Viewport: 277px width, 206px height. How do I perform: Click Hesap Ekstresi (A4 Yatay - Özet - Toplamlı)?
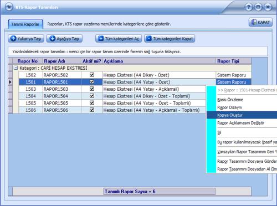click(x=155, y=103)
